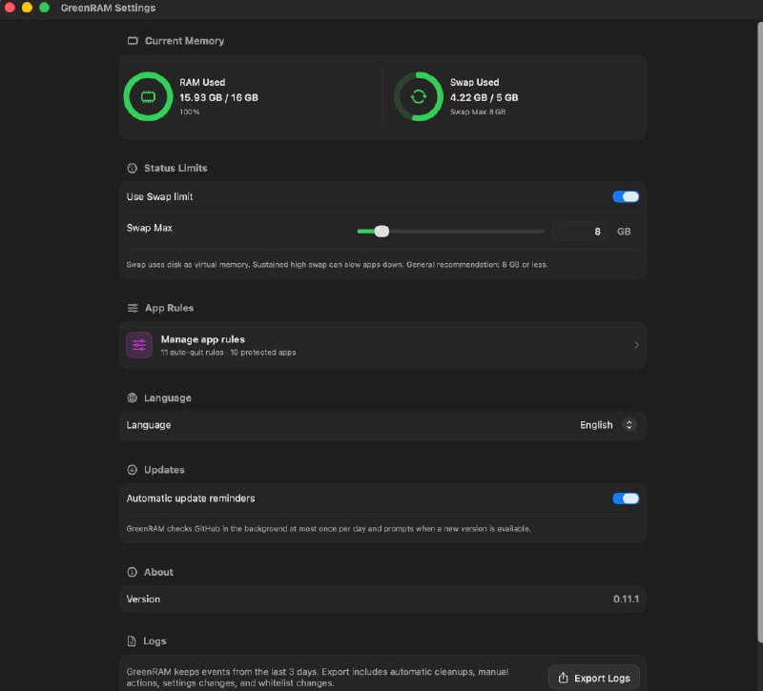Click the green zoom window button
The width and height of the screenshot is (763, 691).
pos(44,8)
